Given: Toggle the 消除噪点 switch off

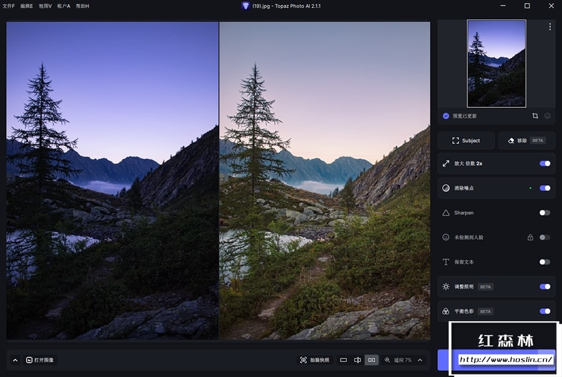Looking at the screenshot, I should click(545, 188).
